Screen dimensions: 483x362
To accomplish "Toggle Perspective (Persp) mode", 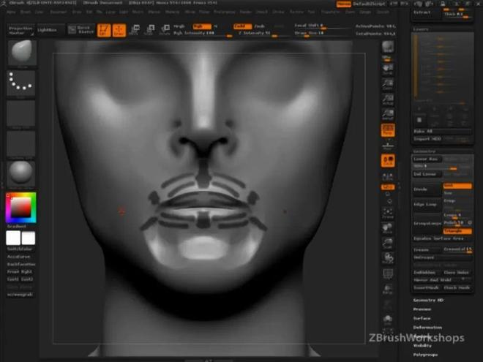I will click(x=388, y=130).
